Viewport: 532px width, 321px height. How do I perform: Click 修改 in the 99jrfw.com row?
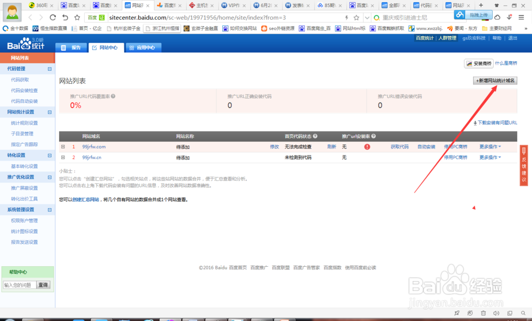point(274,146)
